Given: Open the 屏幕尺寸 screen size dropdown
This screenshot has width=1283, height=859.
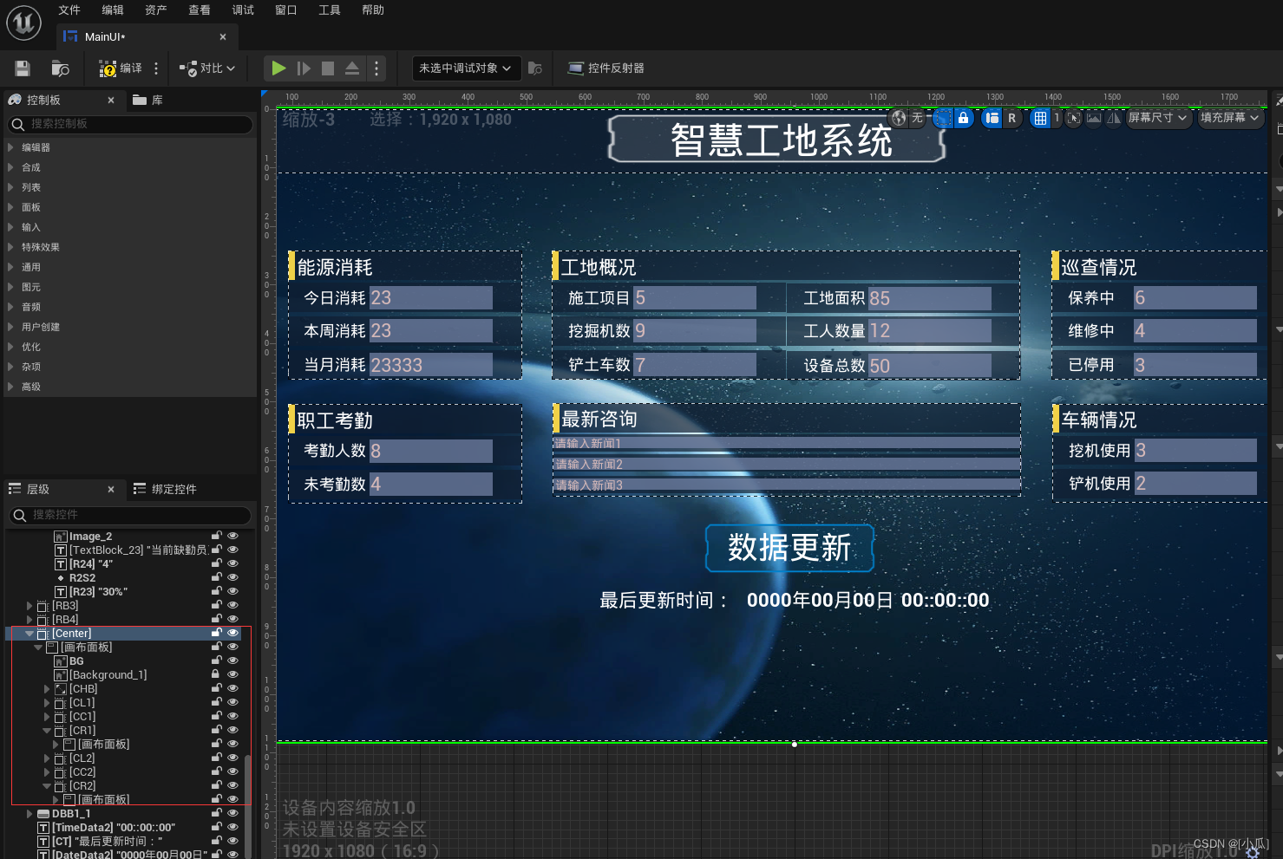Looking at the screenshot, I should [1157, 118].
